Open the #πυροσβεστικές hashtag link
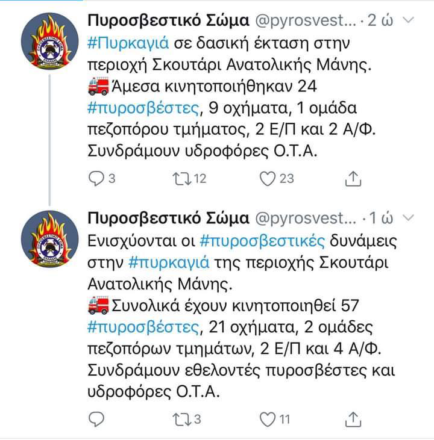This screenshot has height=440, width=434. 262,241
